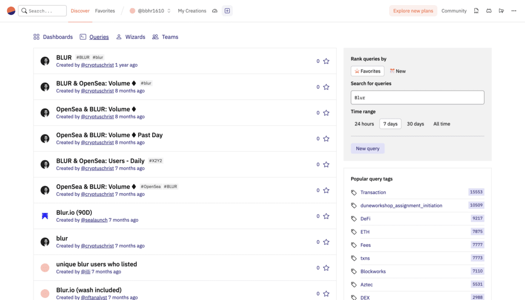525x300 pixels.
Task: Click the 5531 count beside Aztec
Action: [x=477, y=284]
